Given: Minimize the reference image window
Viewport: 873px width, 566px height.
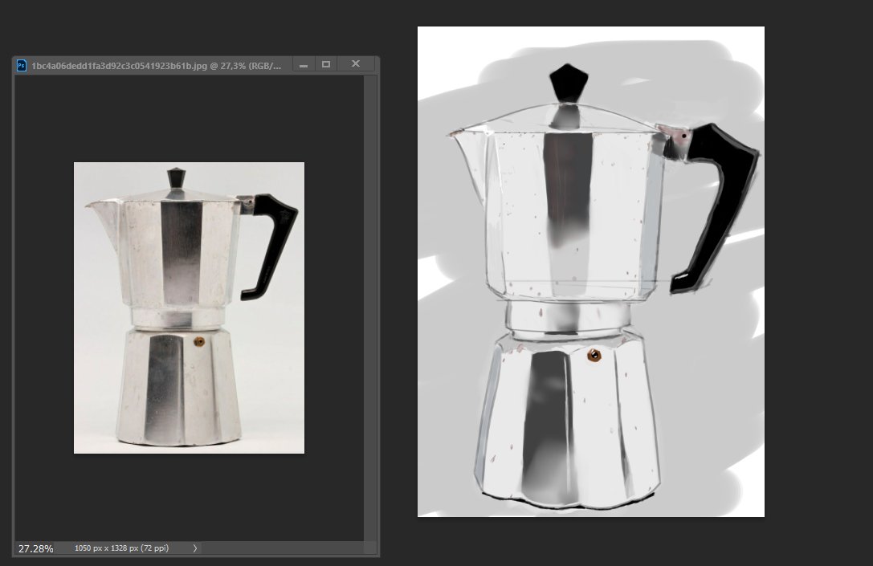Looking at the screenshot, I should [304, 64].
